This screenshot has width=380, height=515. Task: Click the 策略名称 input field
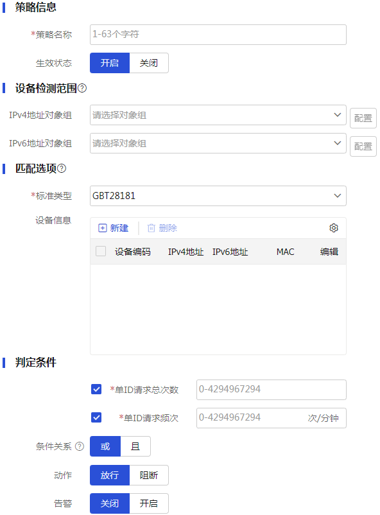pyautogui.click(x=218, y=35)
